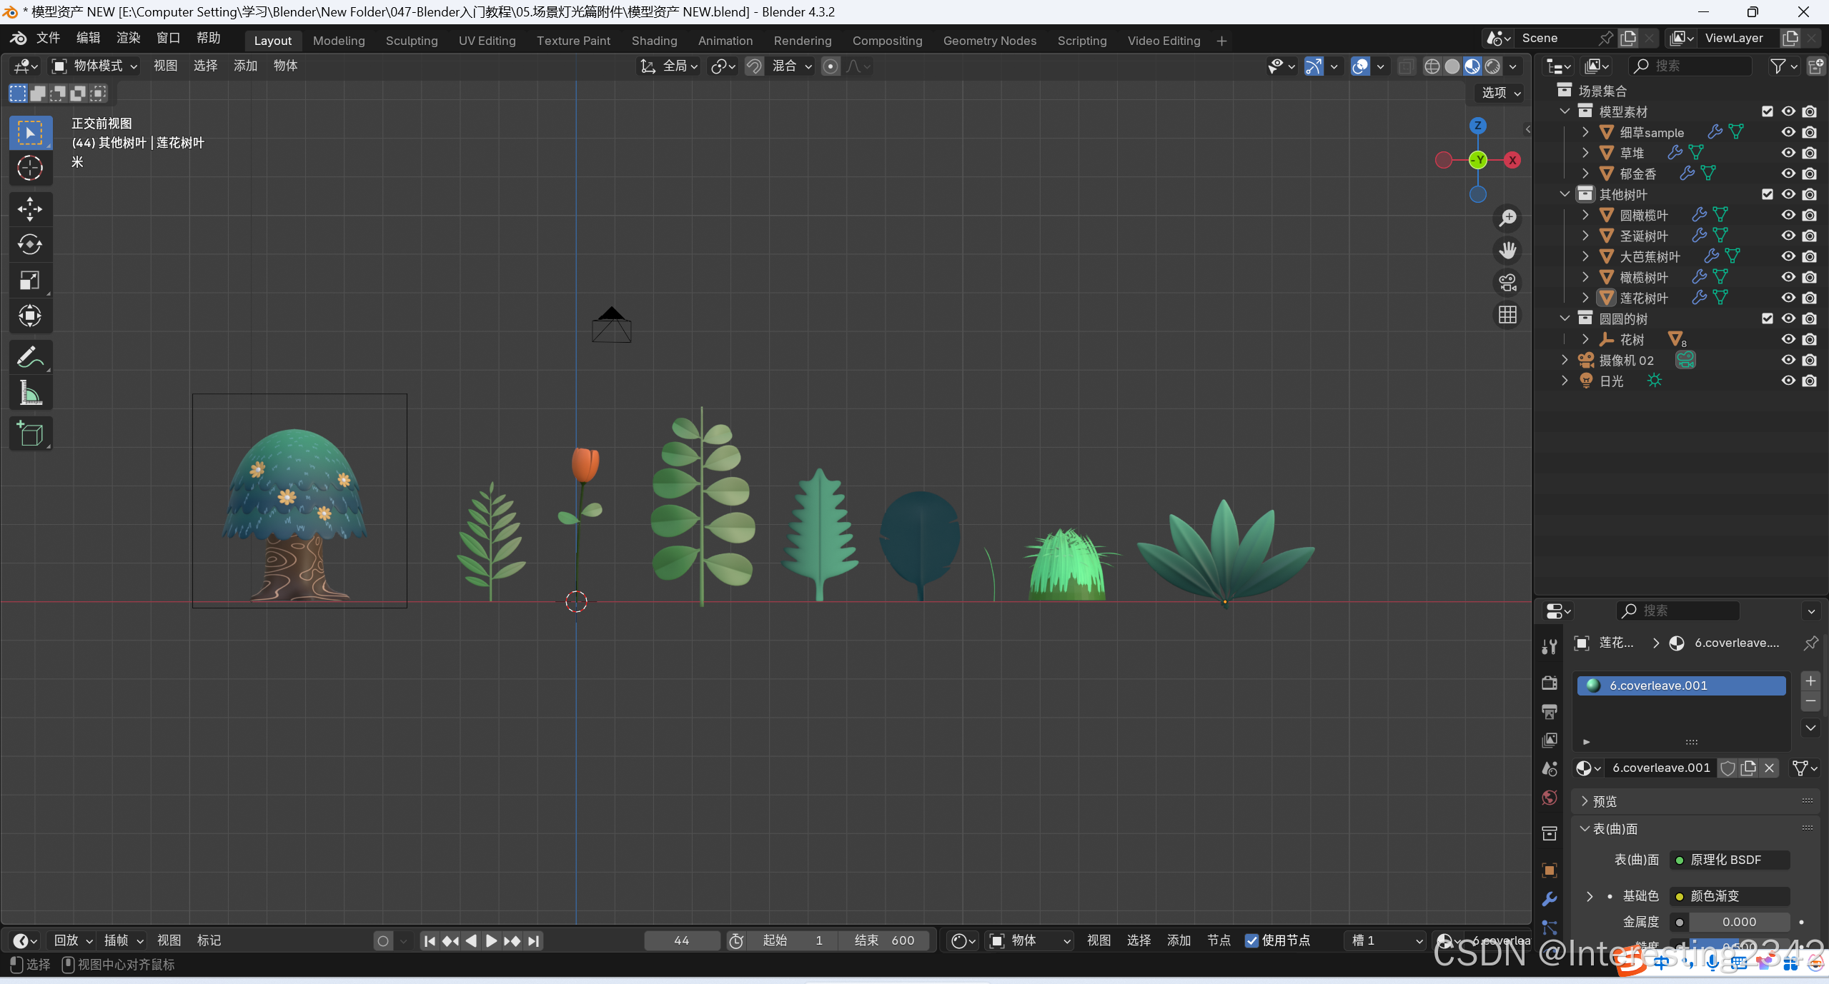The width and height of the screenshot is (1829, 984).
Task: Choose the Scale tool
Action: 30,280
